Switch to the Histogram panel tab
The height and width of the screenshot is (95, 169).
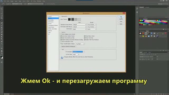click(x=147, y=7)
